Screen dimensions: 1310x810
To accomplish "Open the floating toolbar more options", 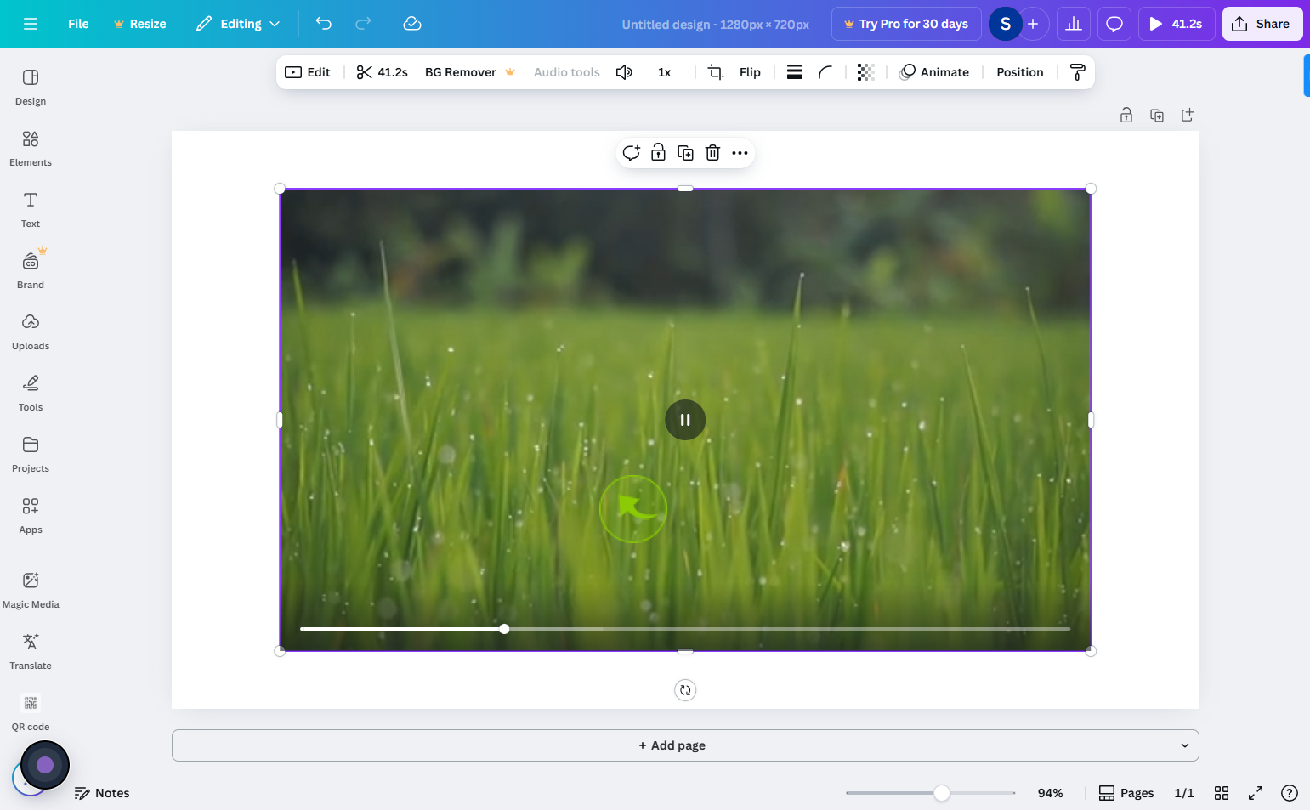I will [x=740, y=153].
